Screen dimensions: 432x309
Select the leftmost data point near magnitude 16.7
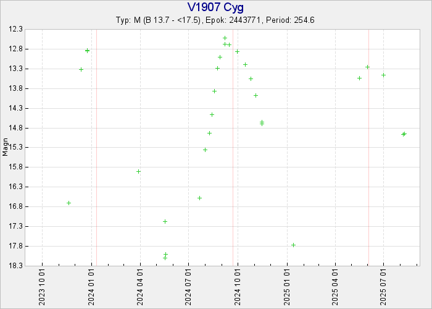tap(69, 203)
